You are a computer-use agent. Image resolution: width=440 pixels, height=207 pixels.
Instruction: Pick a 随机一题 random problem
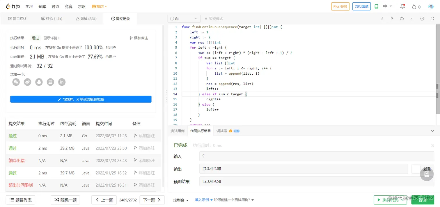coord(65,200)
